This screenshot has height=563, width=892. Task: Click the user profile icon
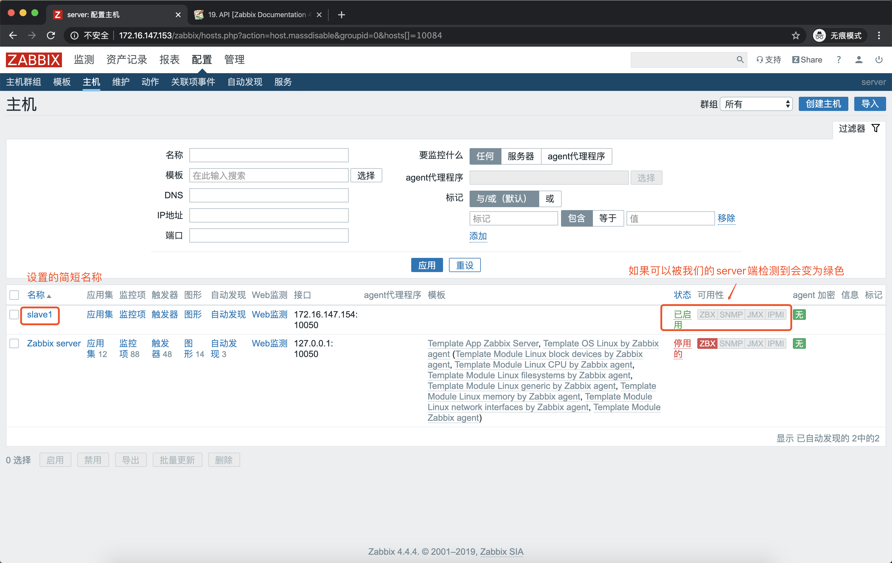coord(858,60)
